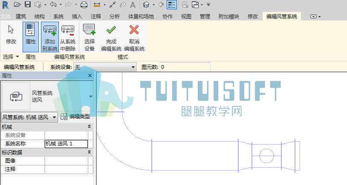Click the Open folder icon
Viewport: 347px width, 185px height.
point(17,5)
